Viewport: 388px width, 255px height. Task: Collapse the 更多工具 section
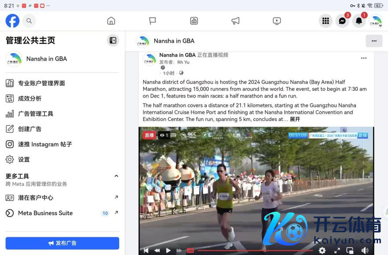tap(116, 176)
